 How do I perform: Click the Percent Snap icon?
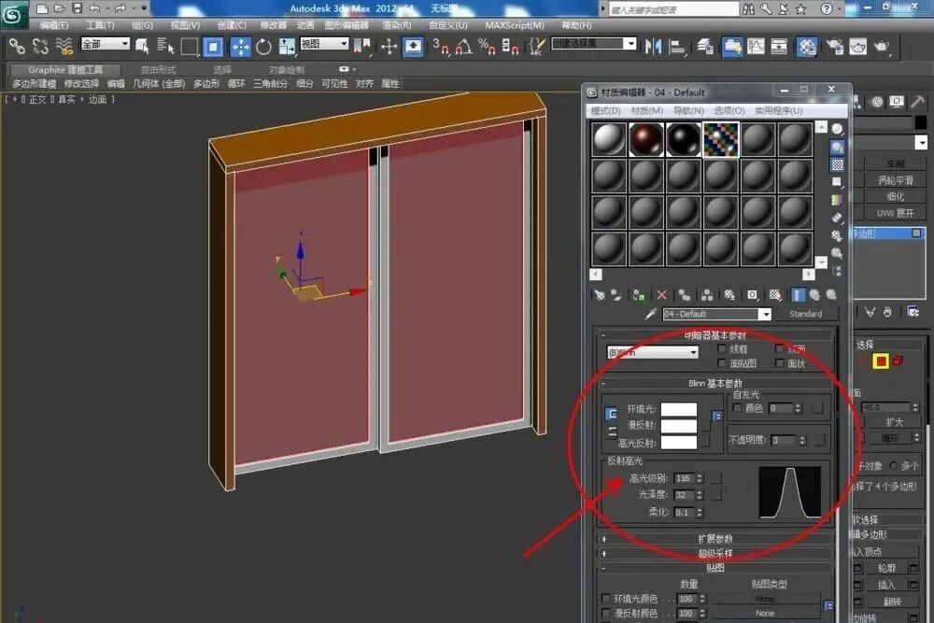point(487,47)
